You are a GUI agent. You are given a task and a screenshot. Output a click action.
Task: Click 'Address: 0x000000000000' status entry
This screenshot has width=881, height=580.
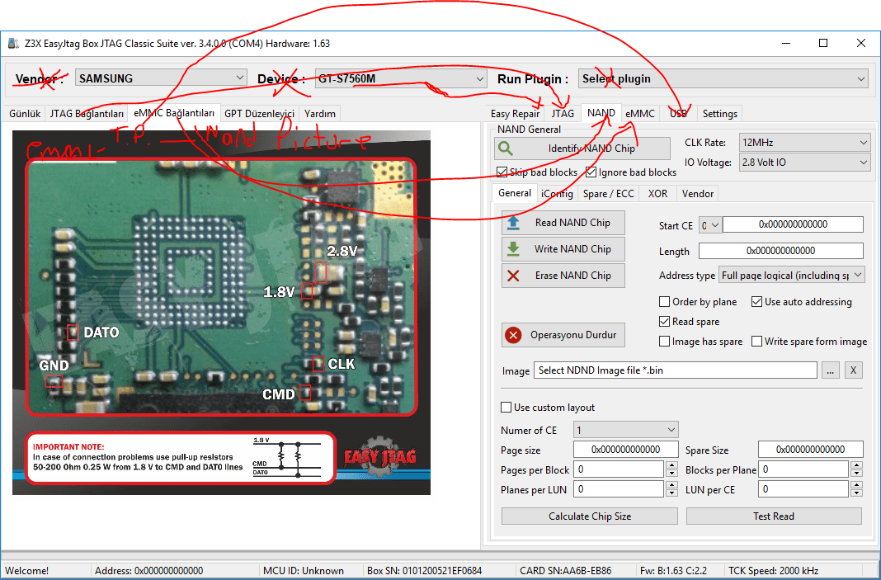(x=148, y=570)
